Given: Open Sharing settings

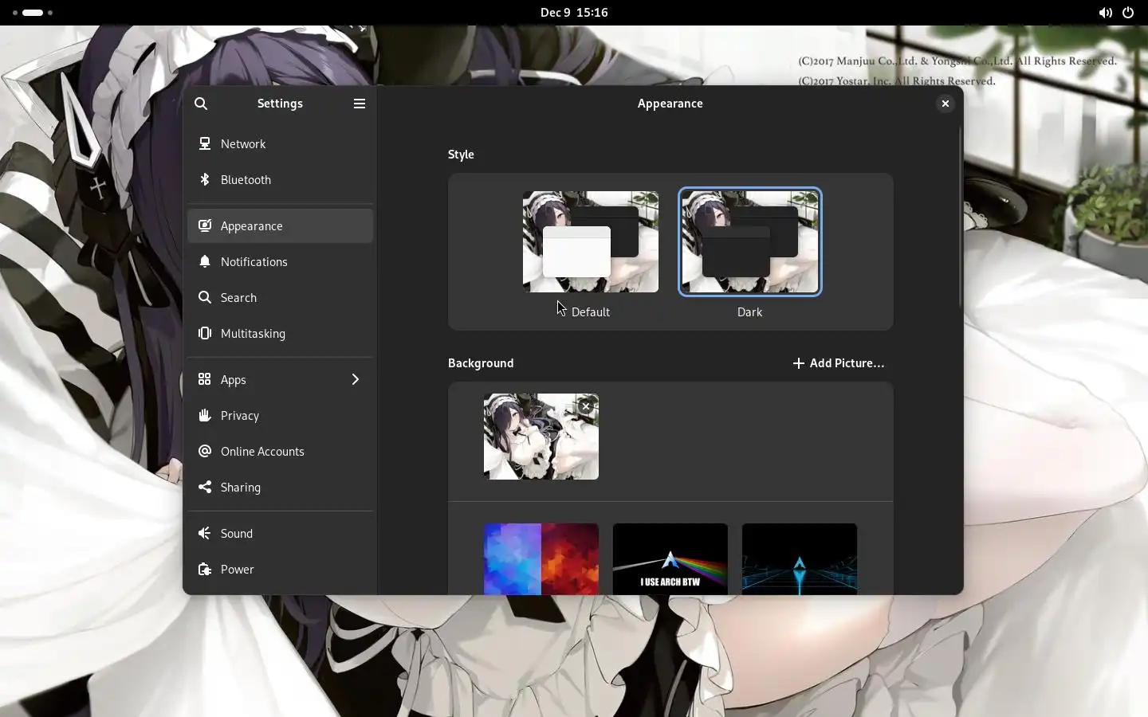Looking at the screenshot, I should point(281,487).
